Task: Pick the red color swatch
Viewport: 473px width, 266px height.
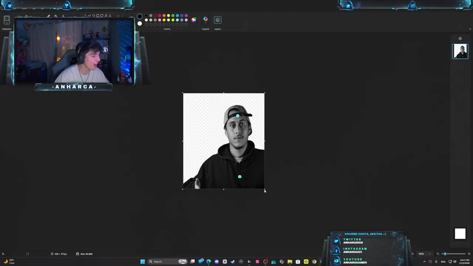Action: point(160,16)
